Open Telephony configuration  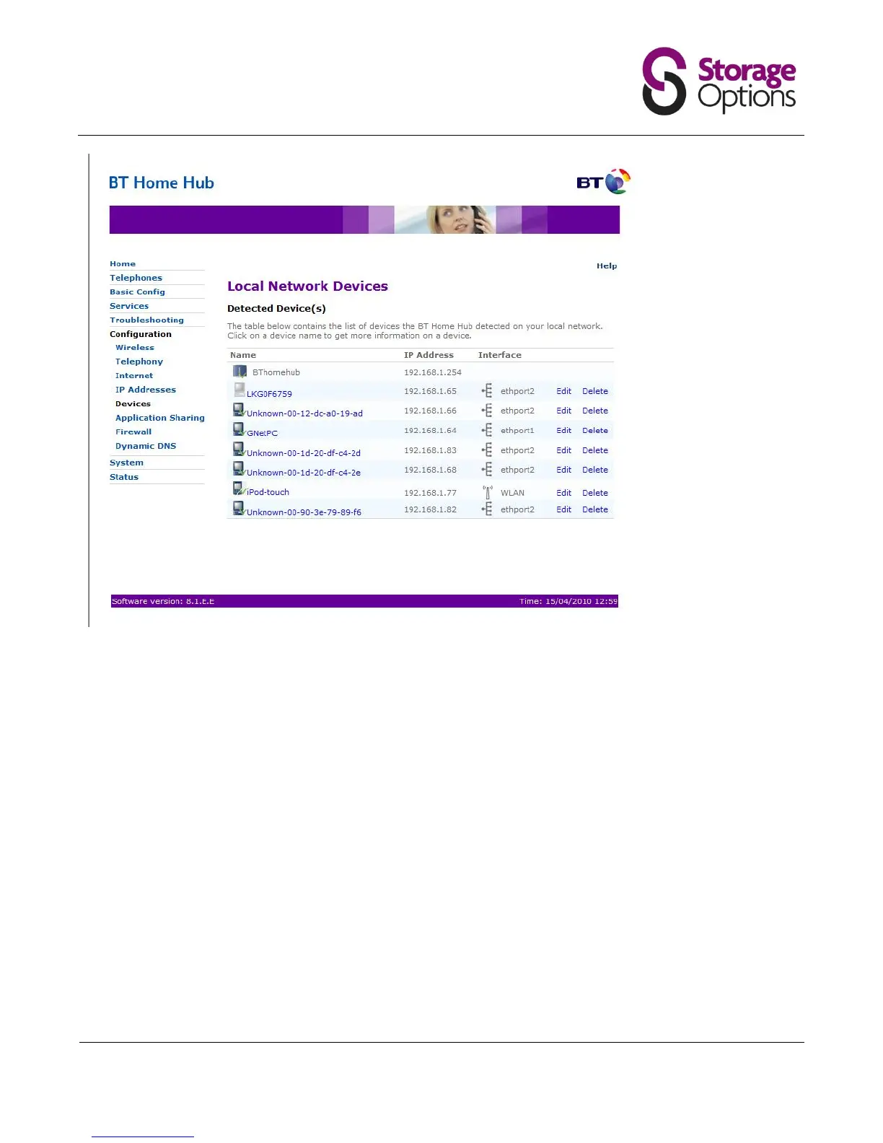139,362
